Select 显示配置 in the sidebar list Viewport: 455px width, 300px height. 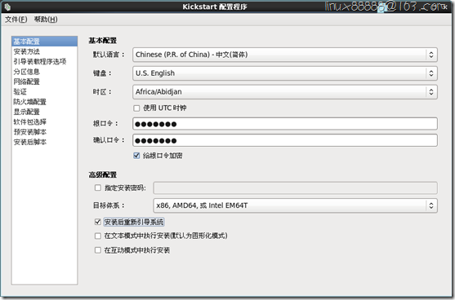coord(44,112)
